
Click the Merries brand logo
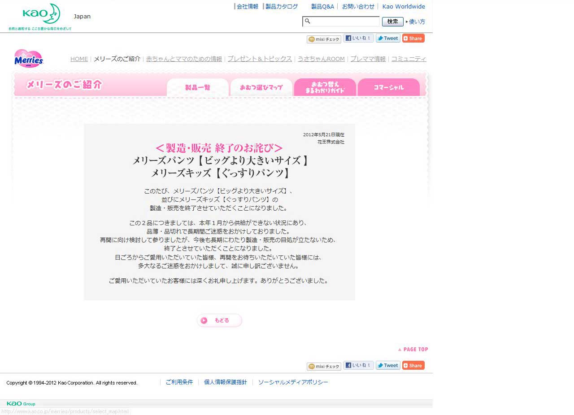pos(29,58)
